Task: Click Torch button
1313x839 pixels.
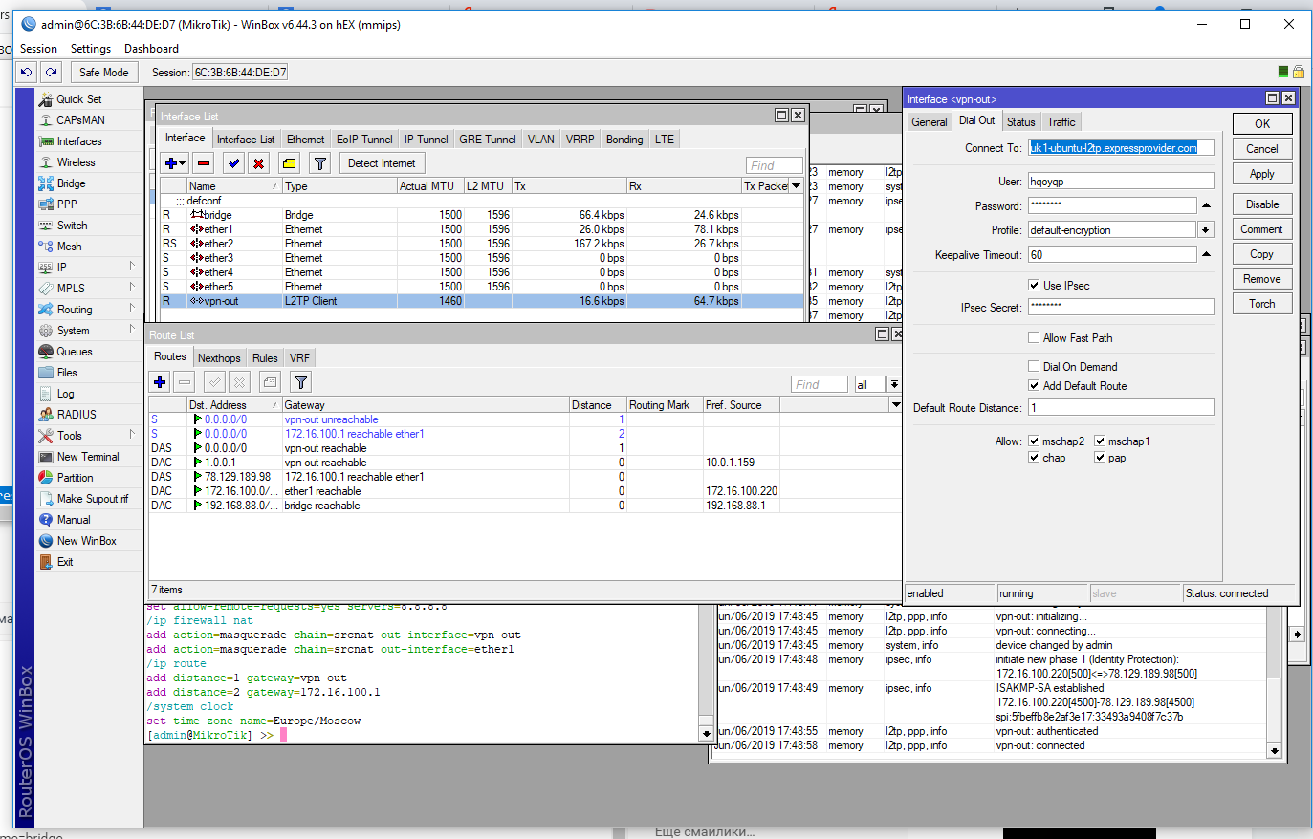Action: click(x=1262, y=304)
